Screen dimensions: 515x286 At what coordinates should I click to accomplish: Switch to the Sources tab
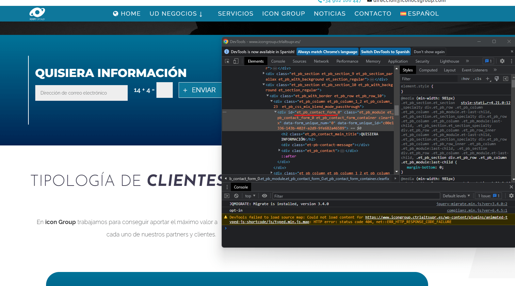pyautogui.click(x=299, y=61)
